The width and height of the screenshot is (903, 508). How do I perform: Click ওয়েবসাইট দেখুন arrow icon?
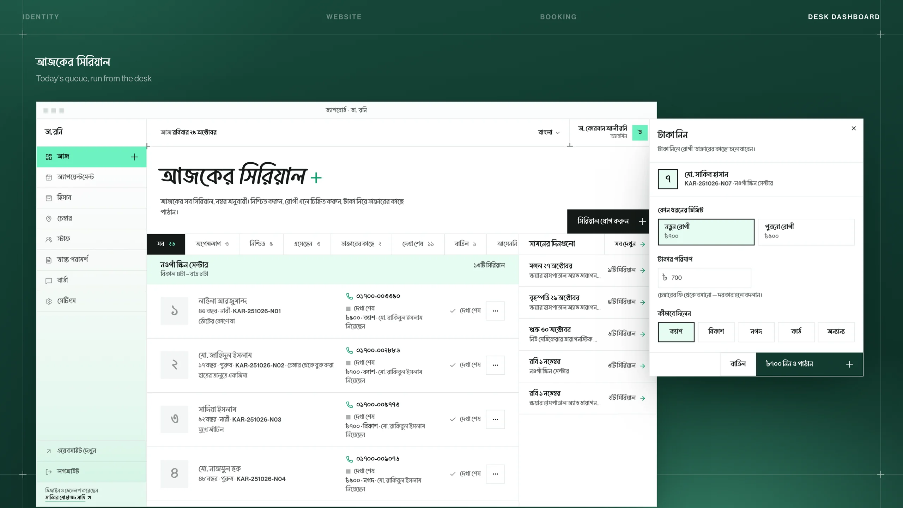[x=49, y=451]
